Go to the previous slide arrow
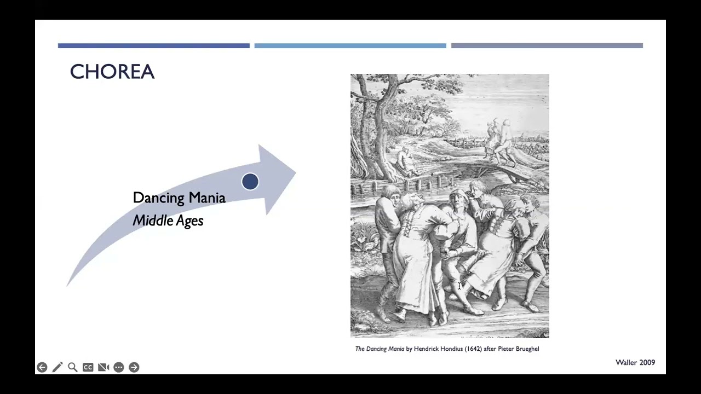Viewport: 701px width, 394px height. click(x=42, y=367)
